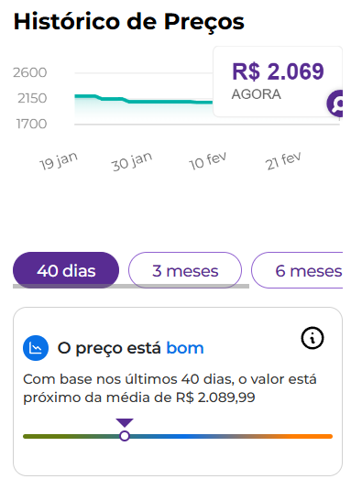The height and width of the screenshot is (490, 351).
Task: Click the 30 jan date label
Action: tap(132, 161)
